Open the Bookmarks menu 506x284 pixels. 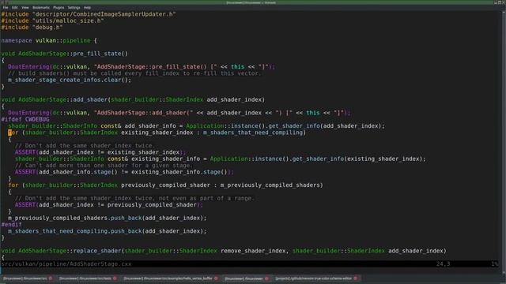[41, 7]
